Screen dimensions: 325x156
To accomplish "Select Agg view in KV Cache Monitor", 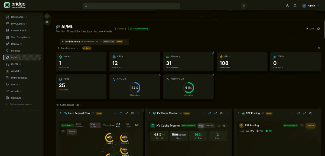I will click(201, 126).
